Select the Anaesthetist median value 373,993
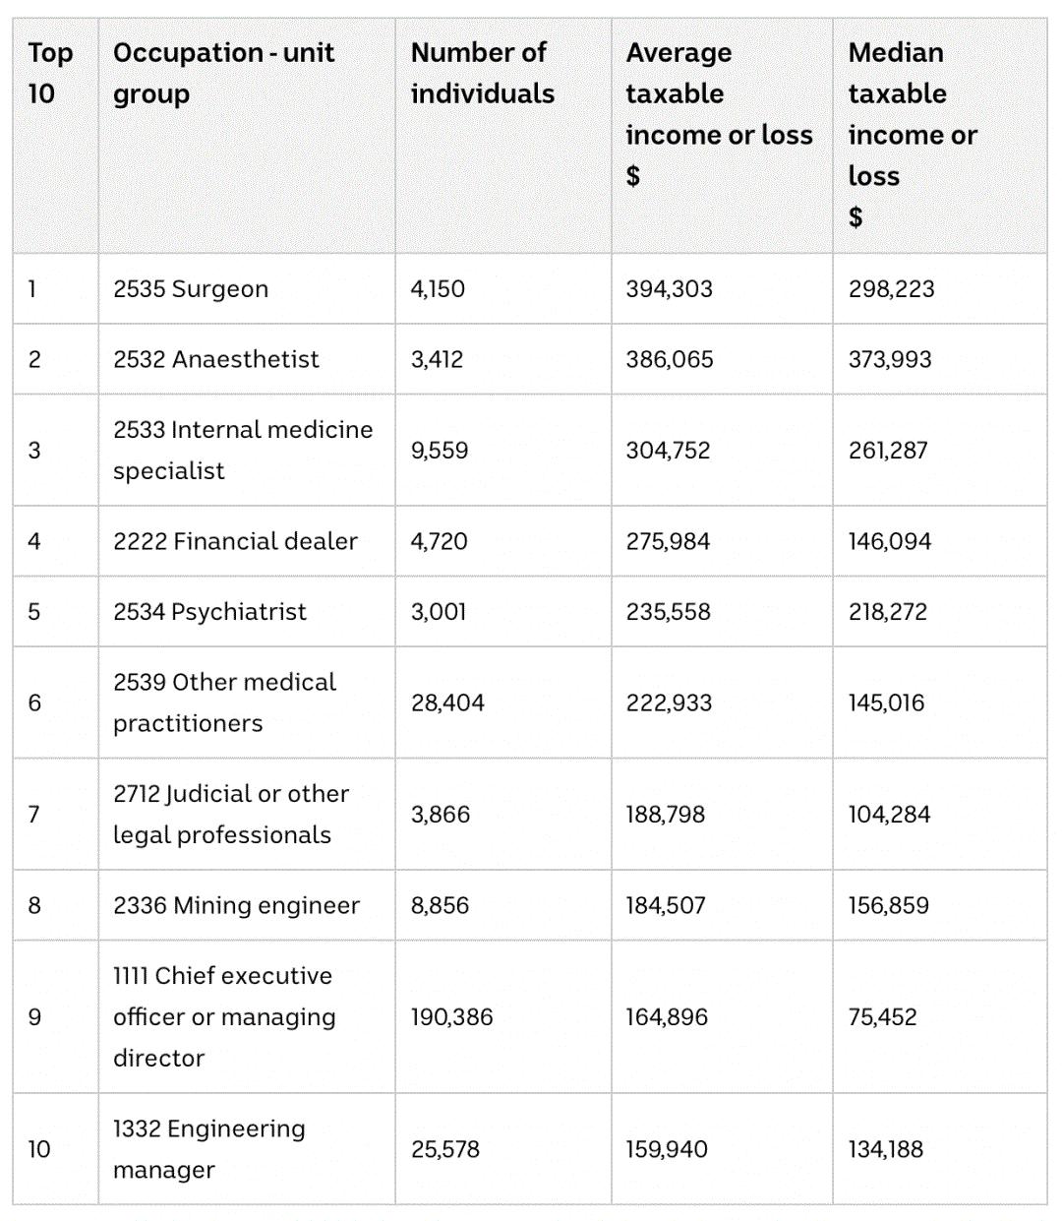The image size is (1062, 1221). coord(890,359)
